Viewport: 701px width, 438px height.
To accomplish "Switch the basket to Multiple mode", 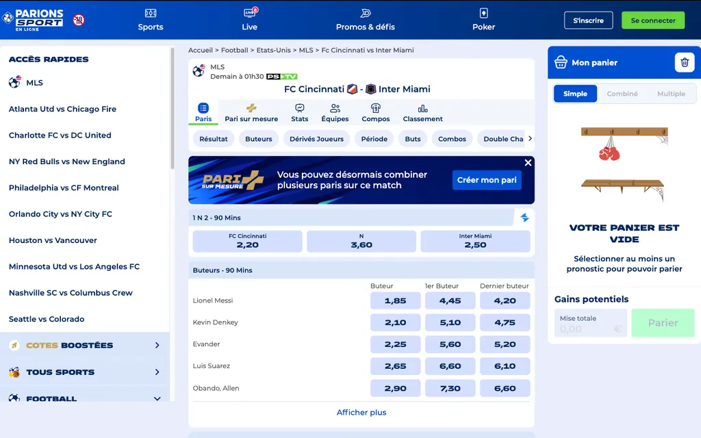I will [671, 93].
